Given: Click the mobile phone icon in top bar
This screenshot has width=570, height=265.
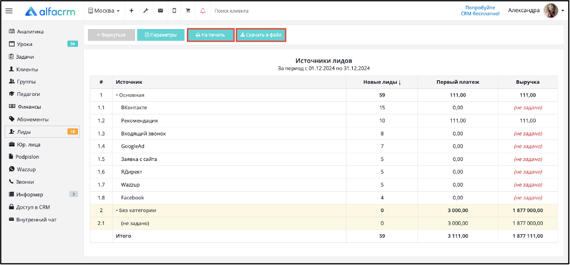Looking at the screenshot, I should click(174, 11).
